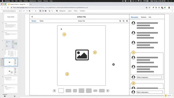174x98 pixels.
Task: Click the Versions tab
Action: pos(144,17)
